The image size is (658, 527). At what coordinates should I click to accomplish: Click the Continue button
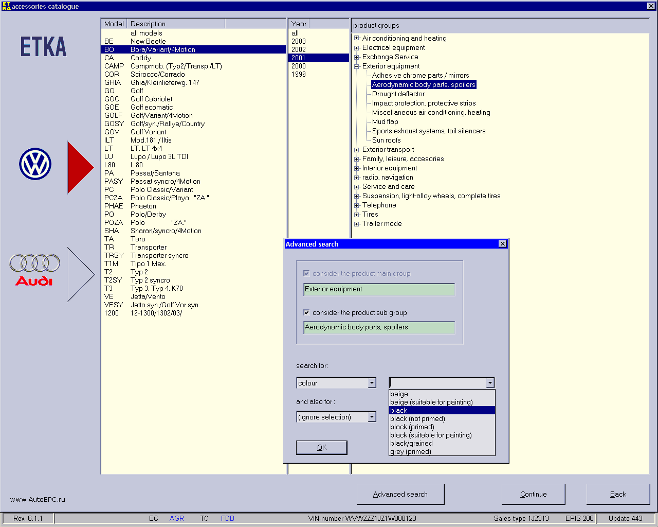[x=533, y=494]
